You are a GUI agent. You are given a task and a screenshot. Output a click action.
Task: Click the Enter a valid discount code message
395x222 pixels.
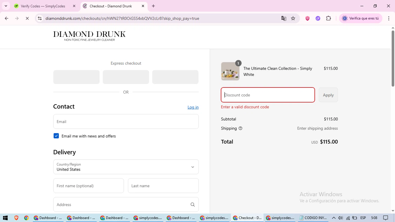tap(245, 107)
